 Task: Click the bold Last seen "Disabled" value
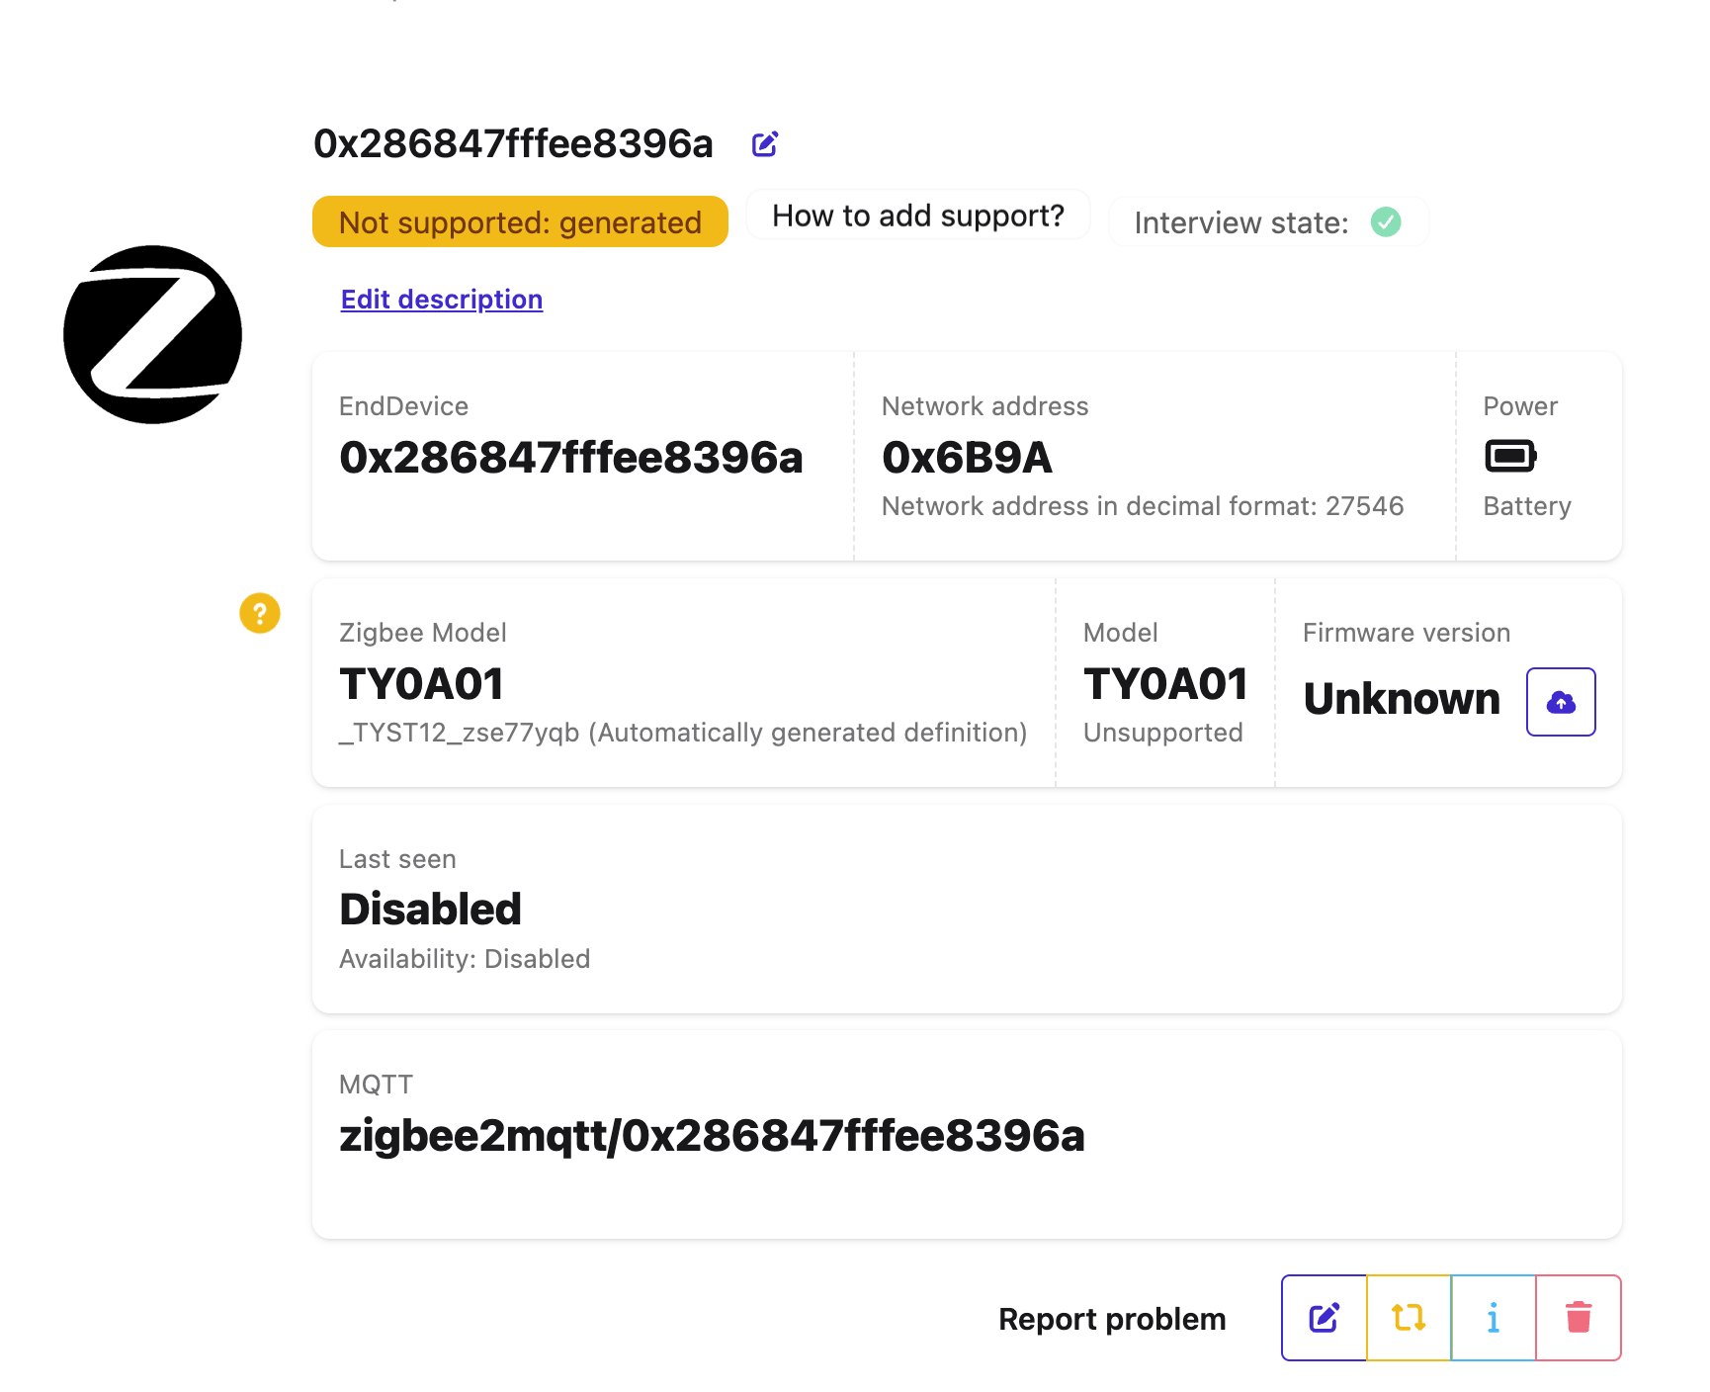430,910
